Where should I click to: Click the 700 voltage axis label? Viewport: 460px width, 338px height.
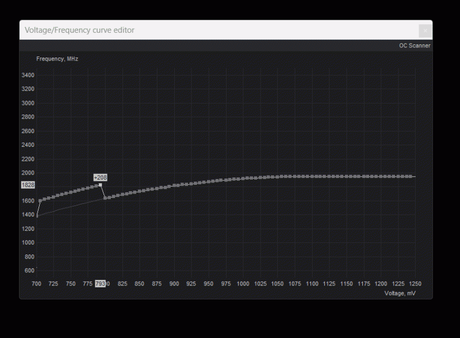[36, 284]
